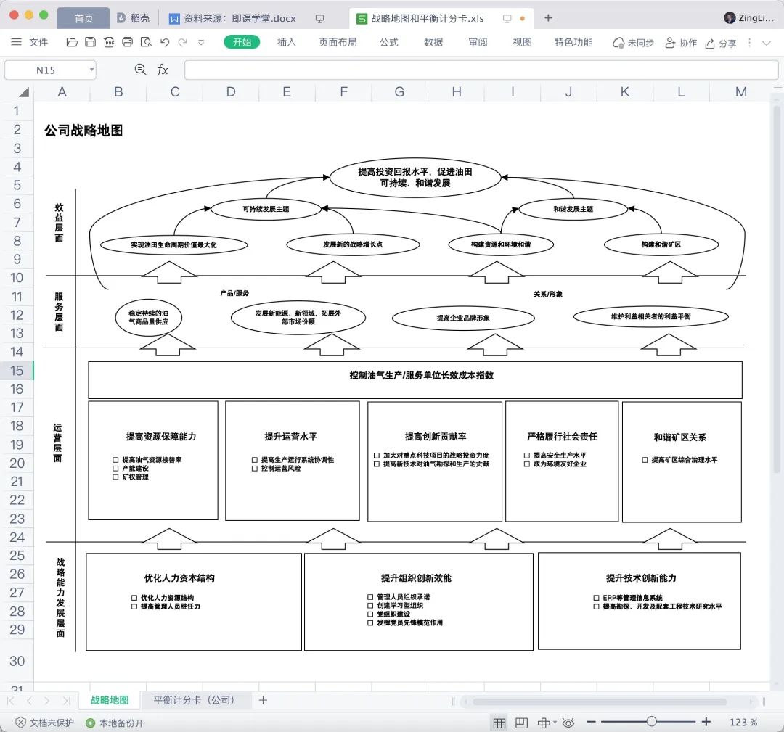Click the fx insert function icon
This screenshot has height=732, width=784.
[x=163, y=70]
